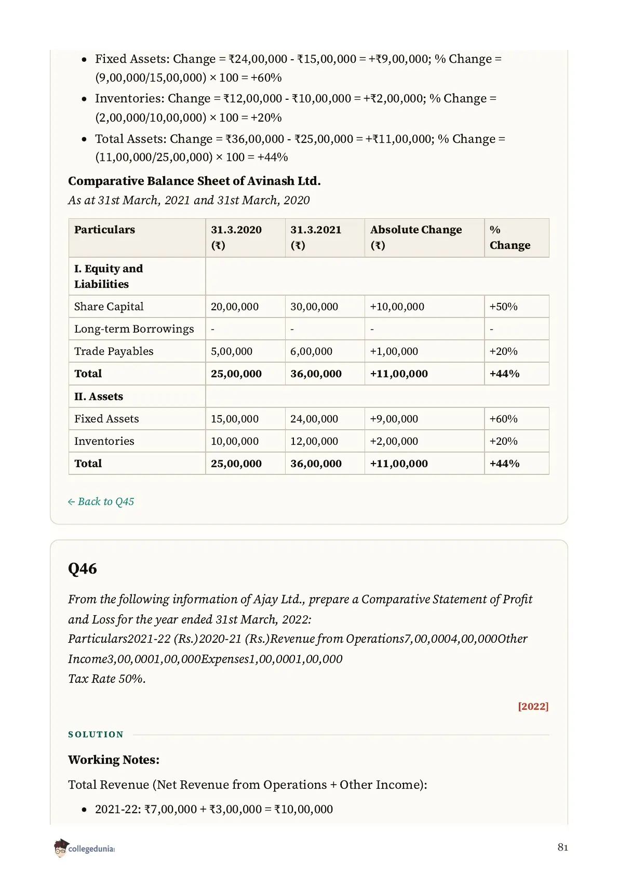618x875 pixels.
Task: Click the 31.3.2021 column header
Action: point(325,237)
